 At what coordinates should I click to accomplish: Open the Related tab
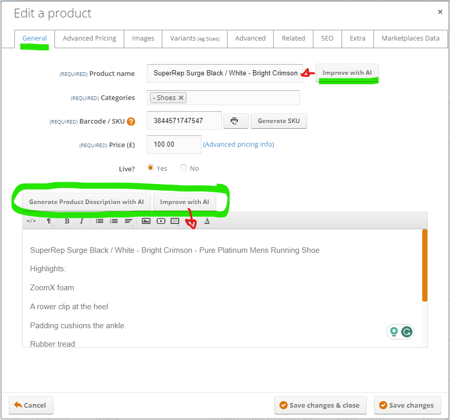(x=293, y=38)
